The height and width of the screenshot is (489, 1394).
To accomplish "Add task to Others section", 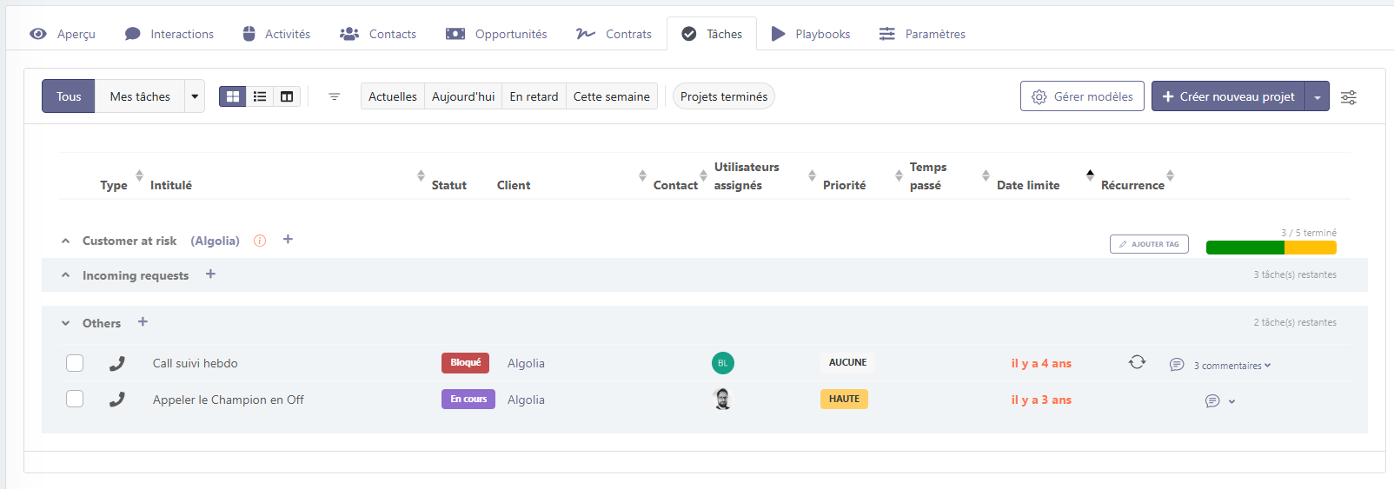I will point(143,322).
